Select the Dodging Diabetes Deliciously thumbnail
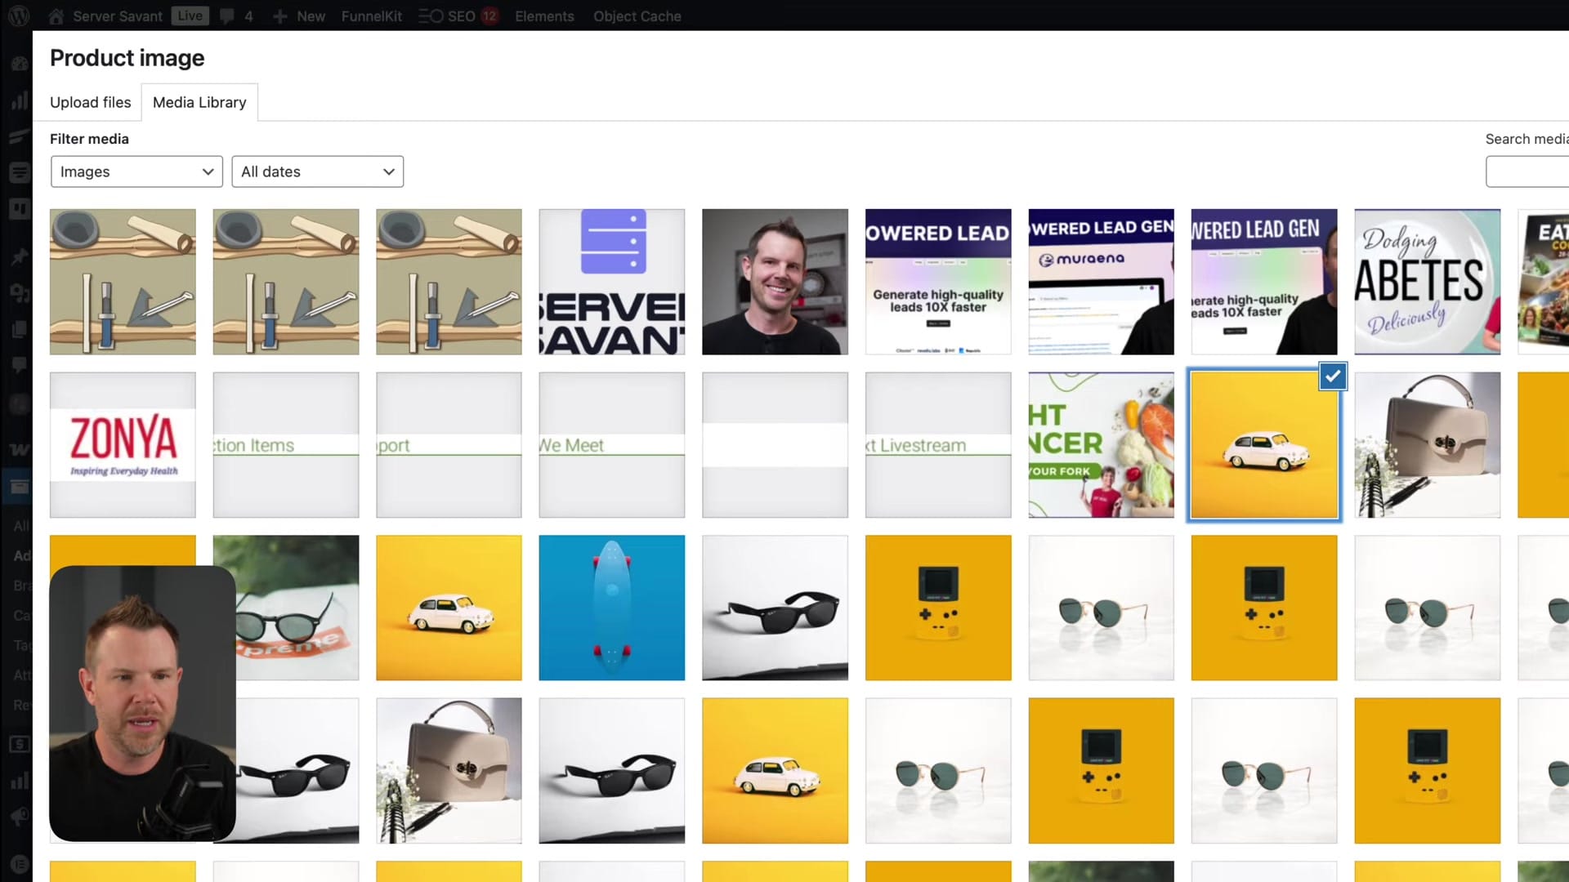The image size is (1569, 882). [1428, 282]
